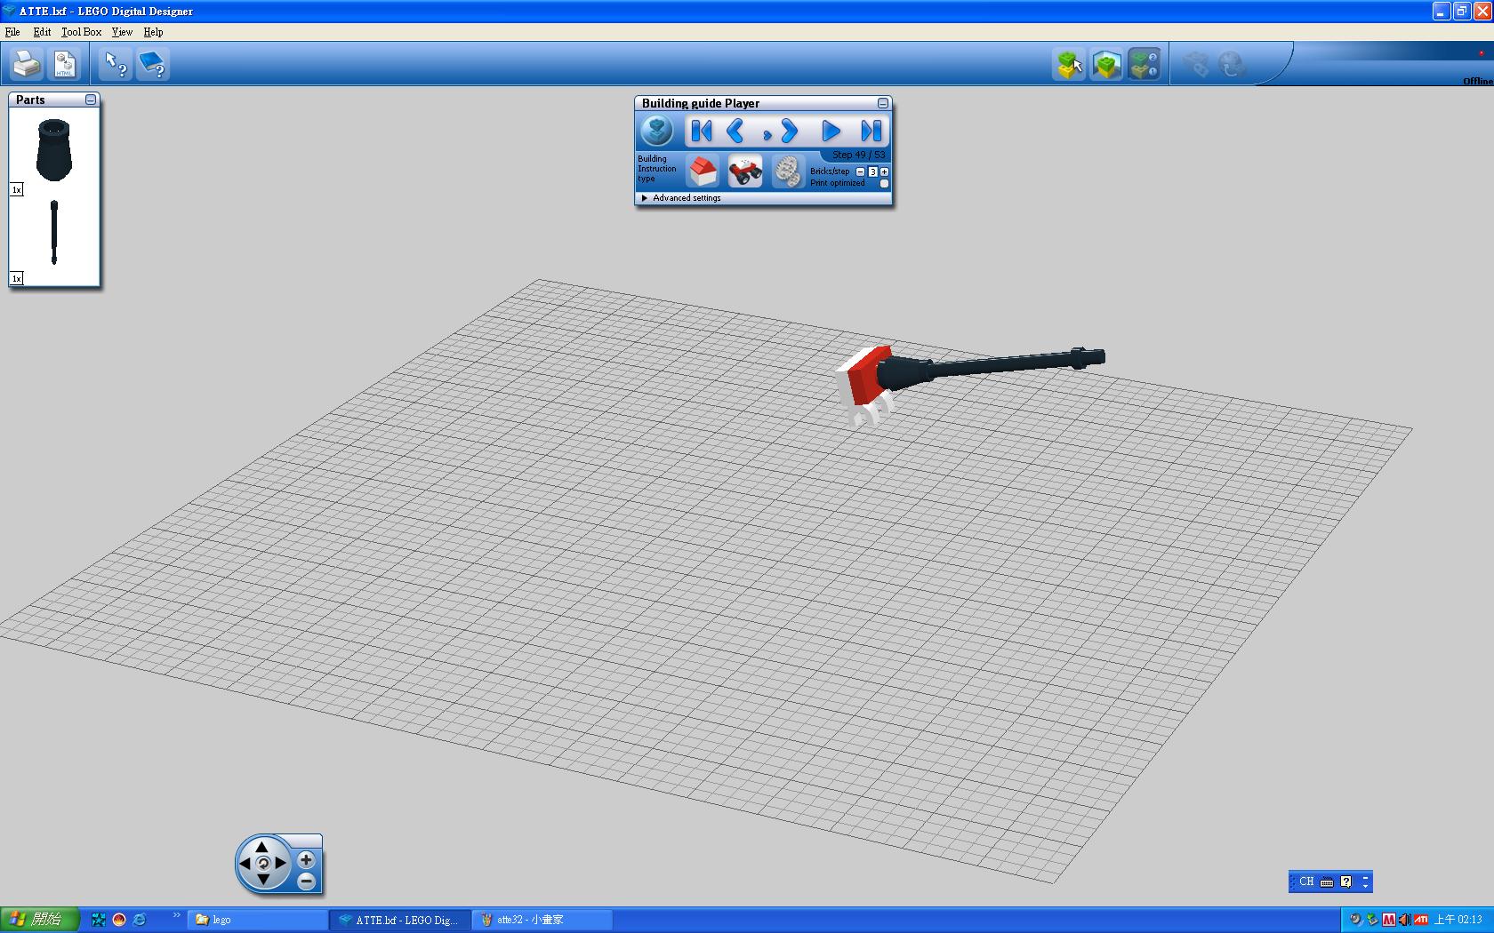Screen dimensions: 1494x933
Task: Rotate camera view down
Action: [262, 880]
